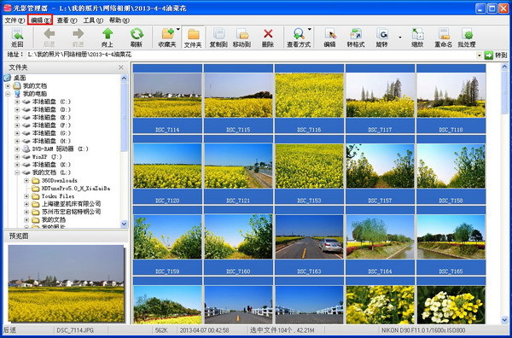Open the 批处理 batch processing icon
The width and height of the screenshot is (512, 338).
[x=467, y=38]
